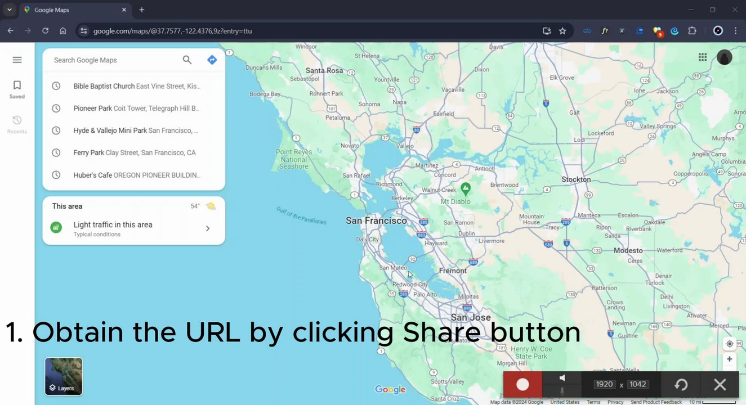Viewport: 746px width, 405px height.
Task: Start recording with the red record button
Action: [x=522, y=385]
